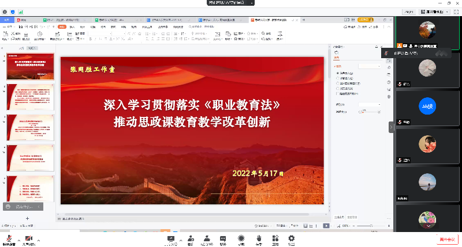
Task: Click the red leave meeting button
Action: click(447, 239)
